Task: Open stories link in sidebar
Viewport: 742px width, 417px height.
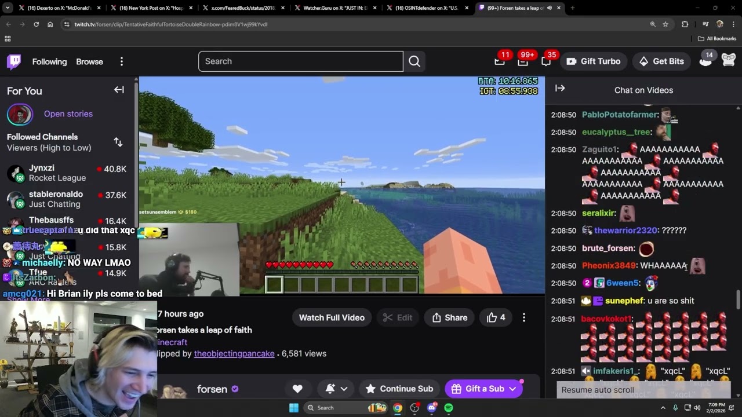Action: click(68, 114)
